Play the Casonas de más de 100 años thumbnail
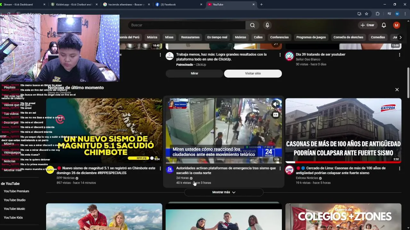This screenshot has height=230, width=410. 343,131
